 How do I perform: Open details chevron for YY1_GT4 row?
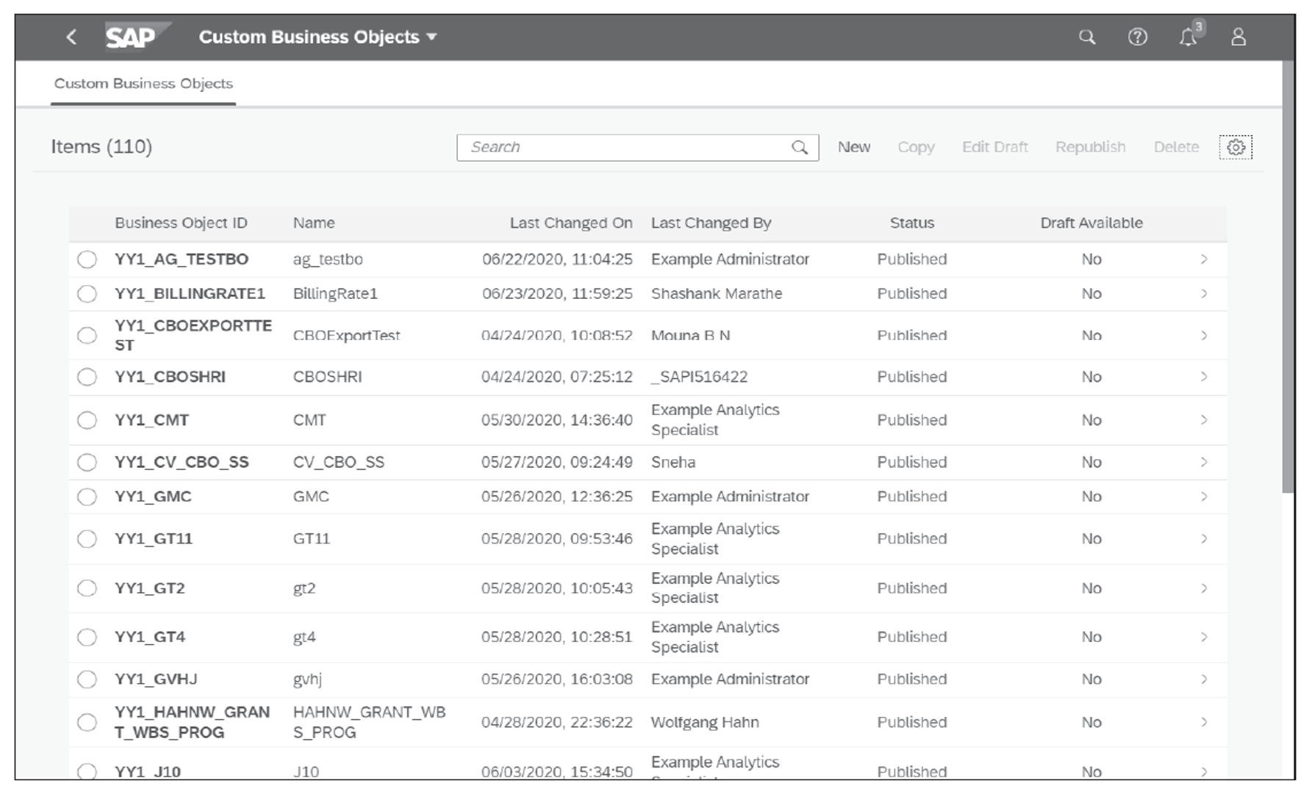pos(1204,637)
